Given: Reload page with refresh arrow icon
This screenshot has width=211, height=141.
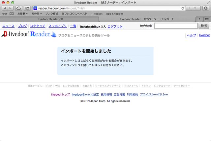Looking at the screenshot, I should coord(182,8).
